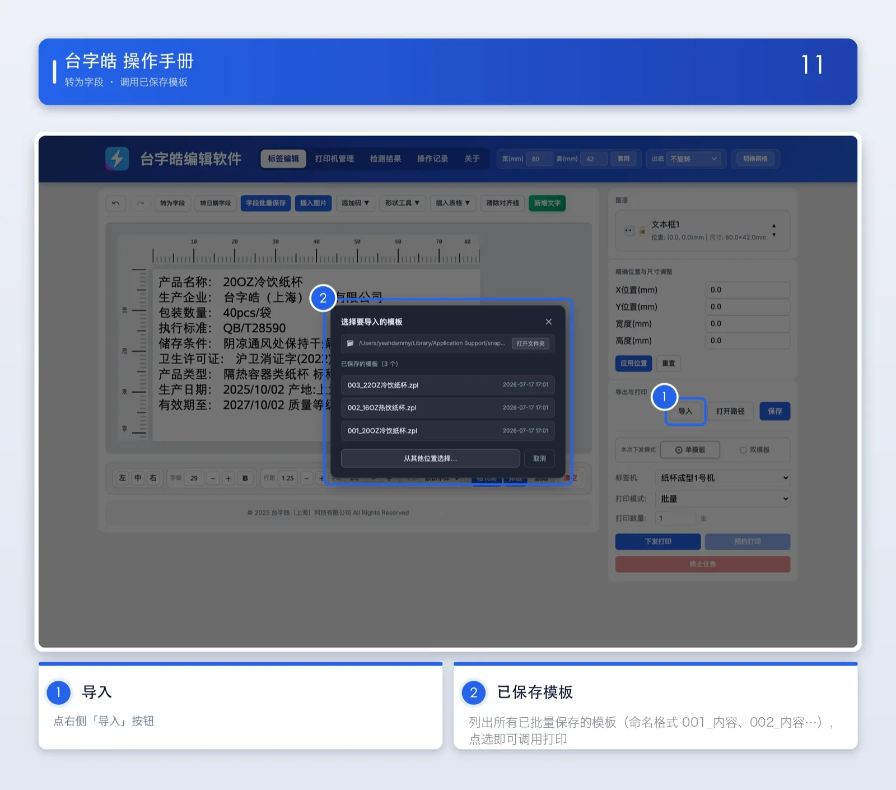Screen dimensions: 896x790
Task: Select template 002_16OZ热饮纸杯.zpl
Action: coord(447,408)
